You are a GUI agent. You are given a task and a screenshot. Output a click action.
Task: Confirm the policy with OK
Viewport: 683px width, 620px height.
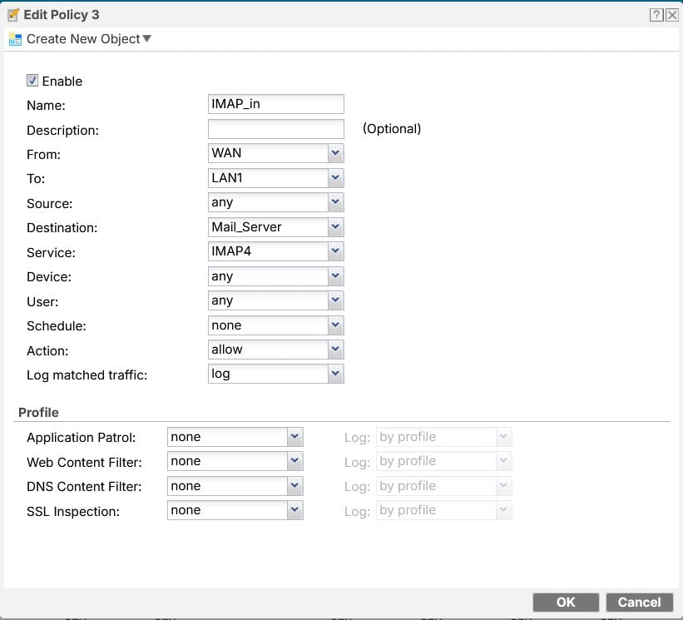pyautogui.click(x=566, y=603)
